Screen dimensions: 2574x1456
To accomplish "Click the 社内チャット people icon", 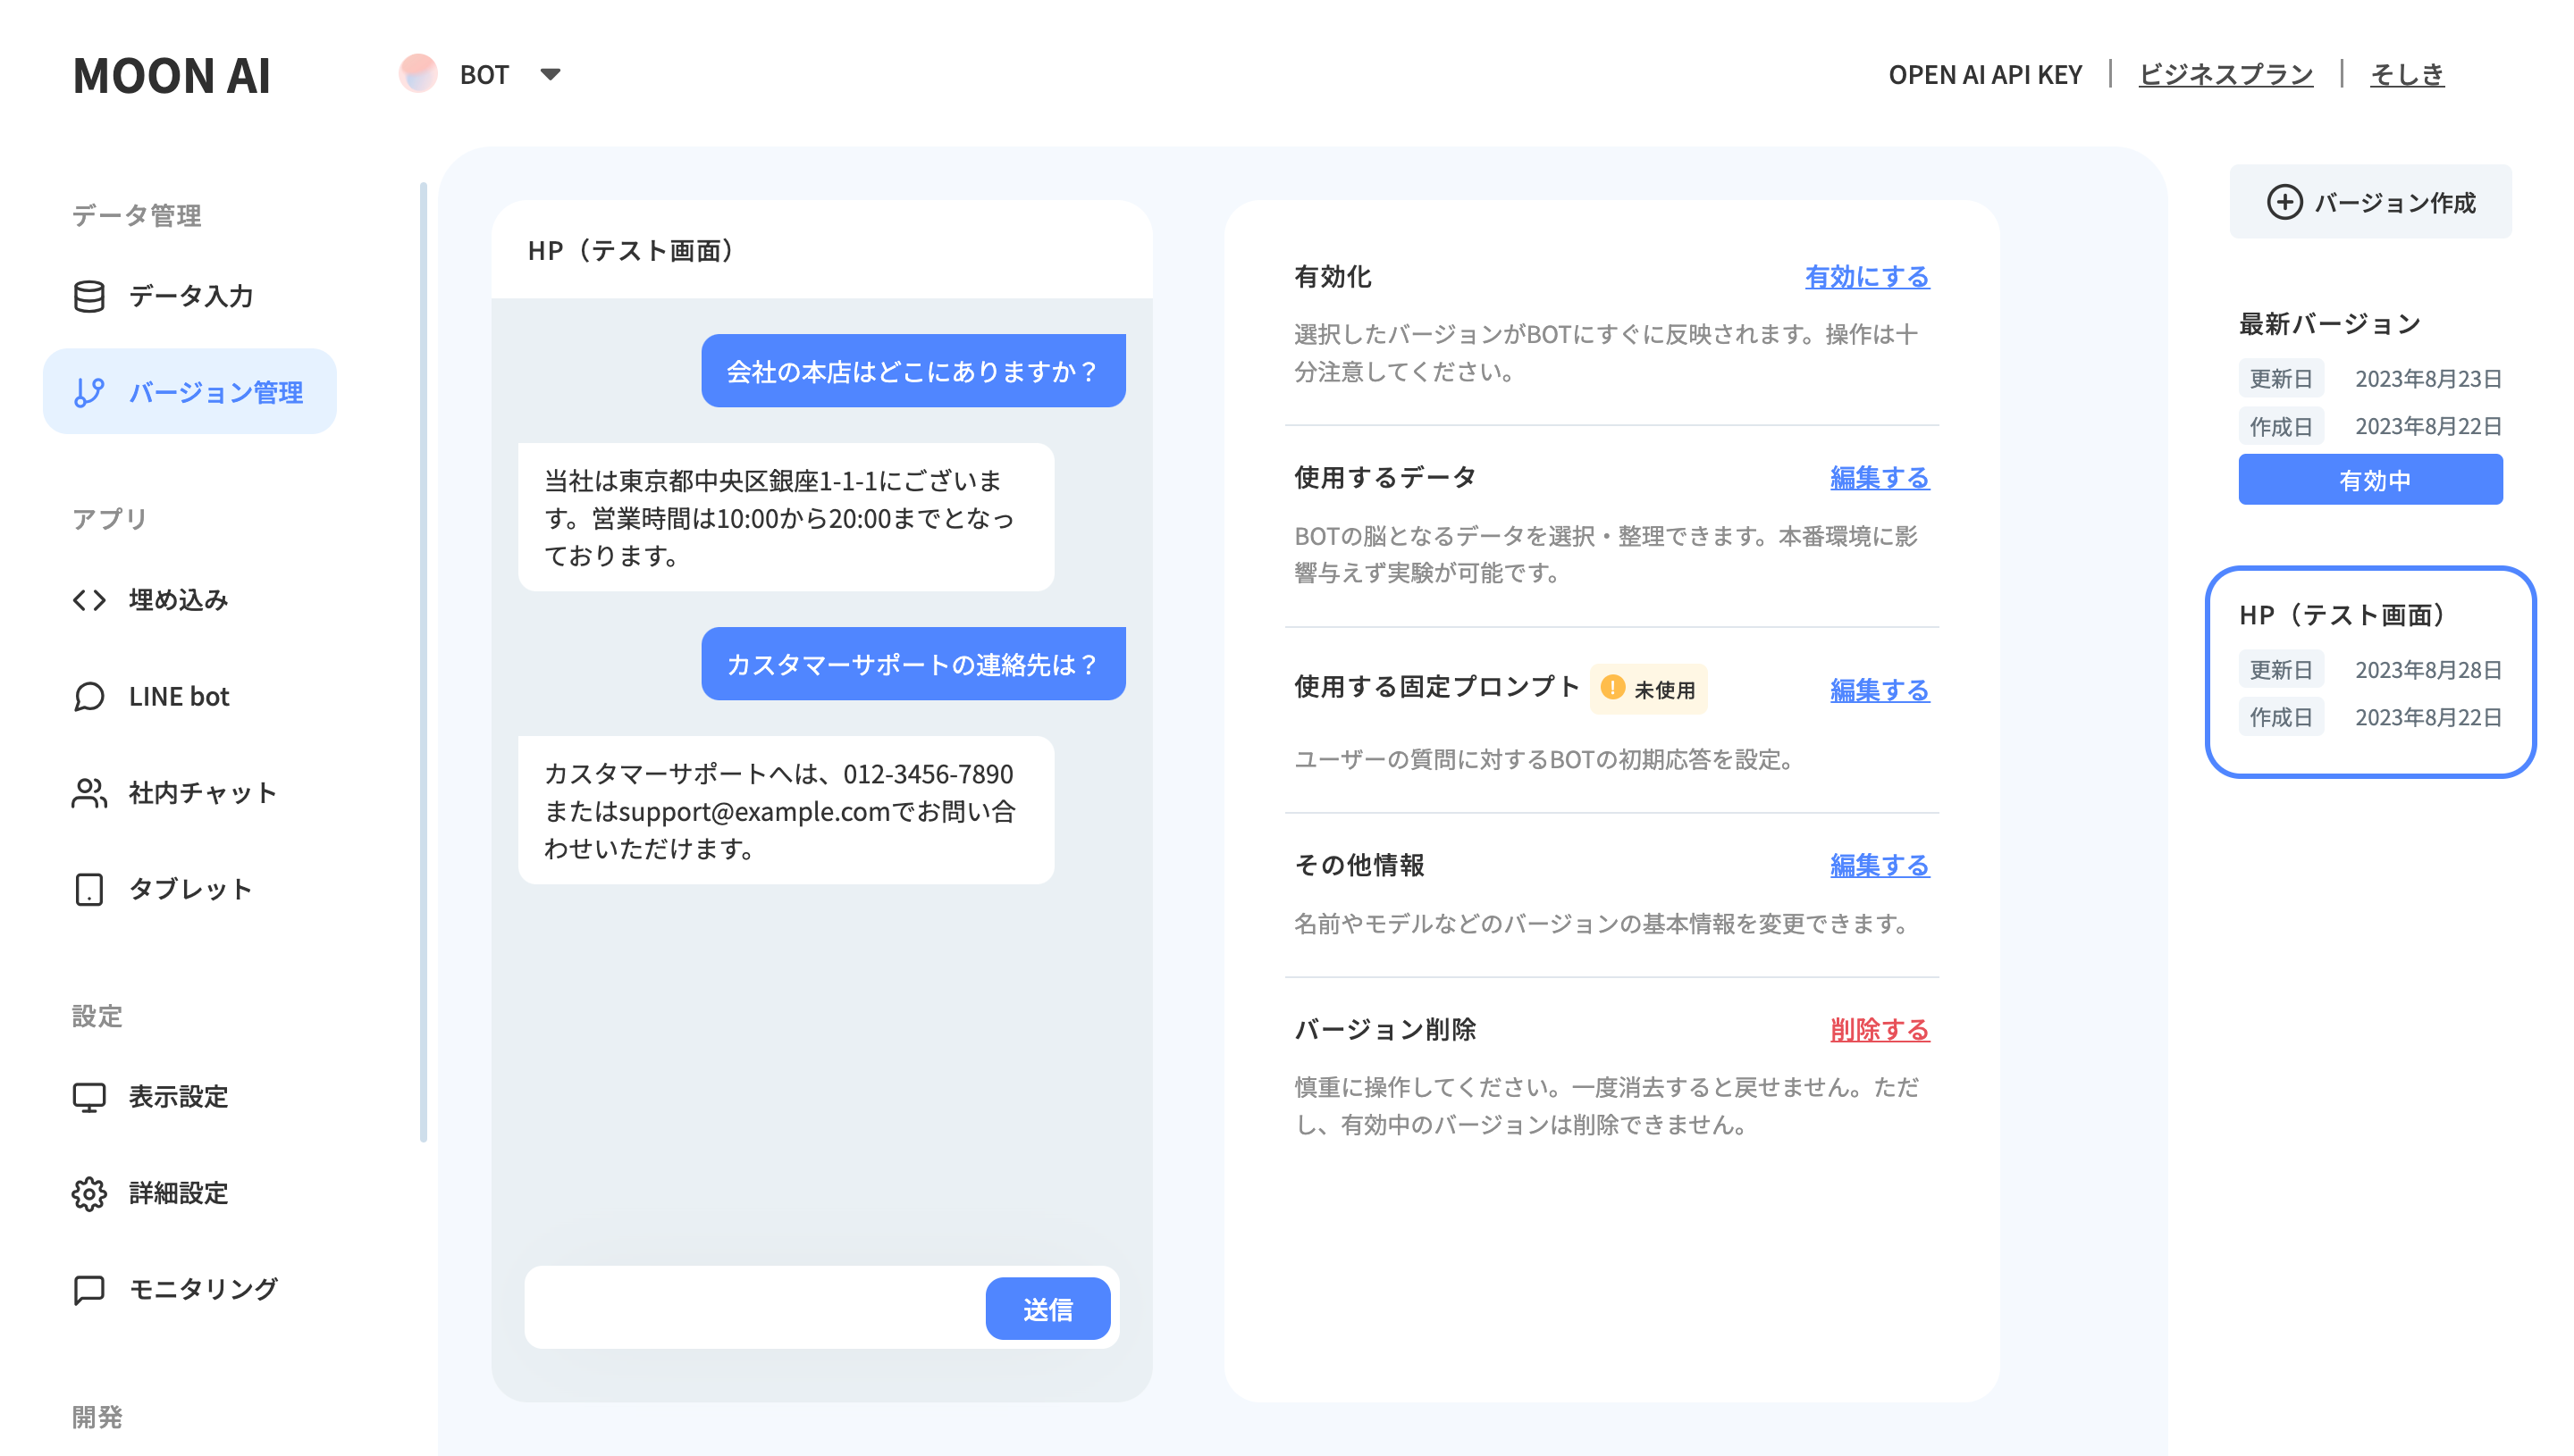I will coord(89,793).
